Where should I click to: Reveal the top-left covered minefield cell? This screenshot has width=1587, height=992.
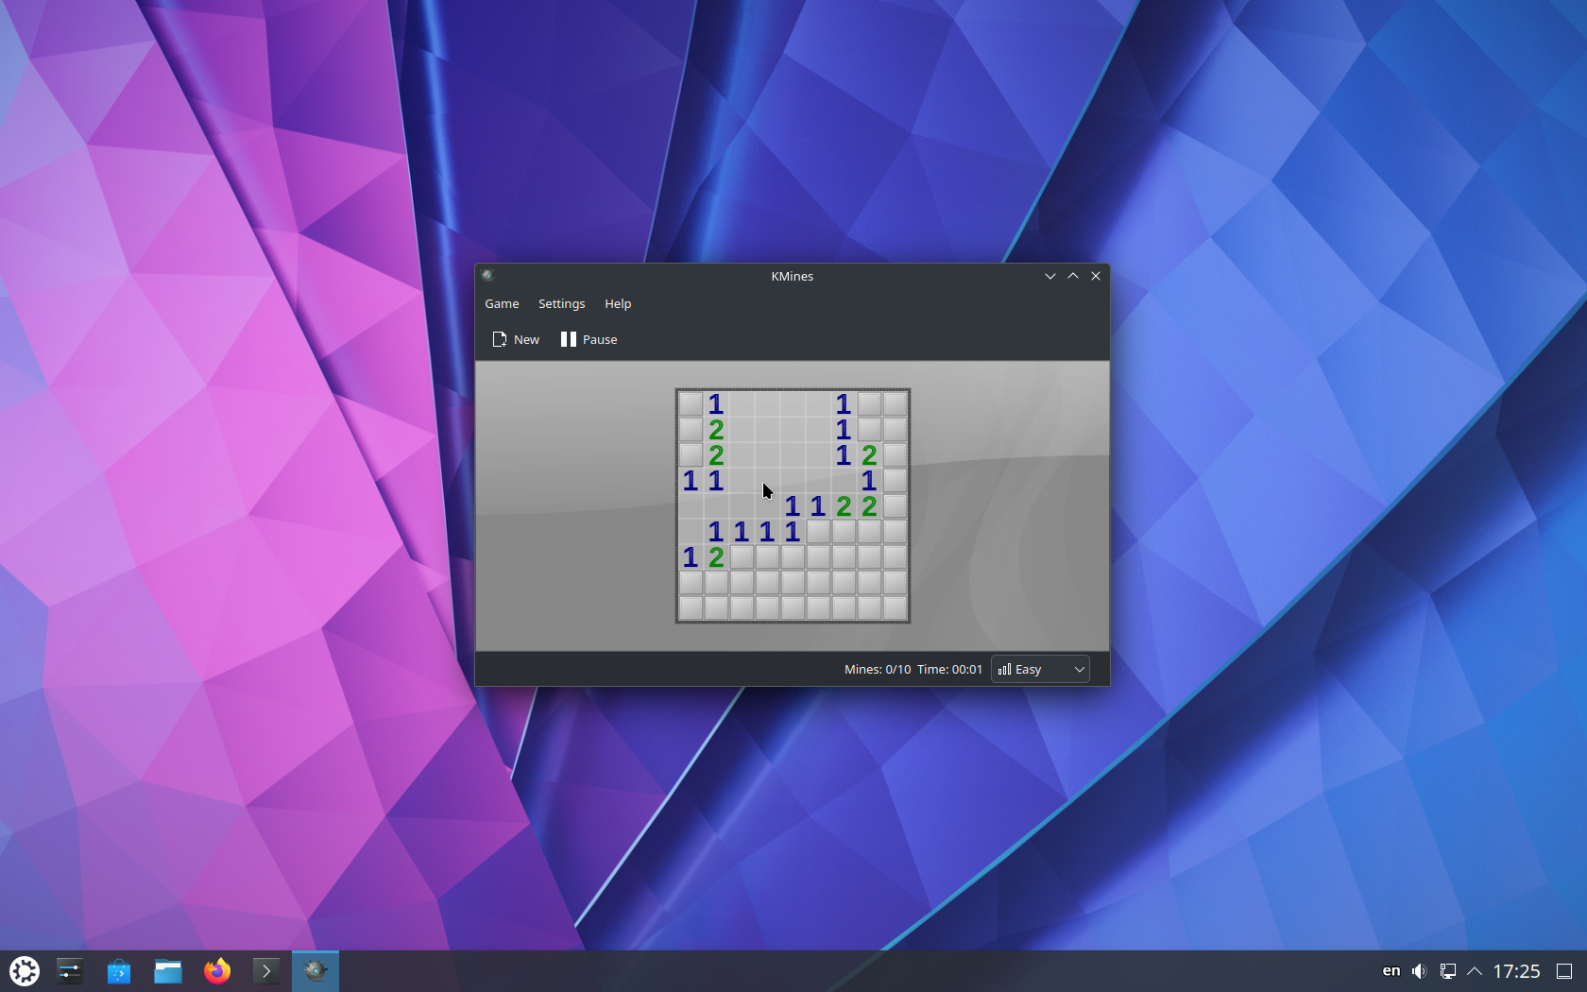click(691, 404)
